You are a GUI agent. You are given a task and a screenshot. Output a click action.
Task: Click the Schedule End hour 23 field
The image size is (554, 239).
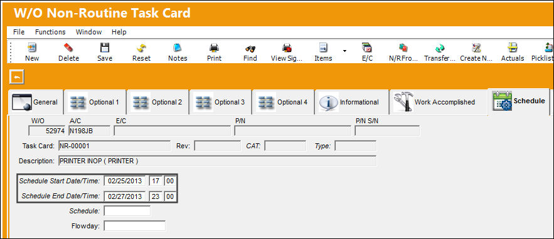[156, 196]
